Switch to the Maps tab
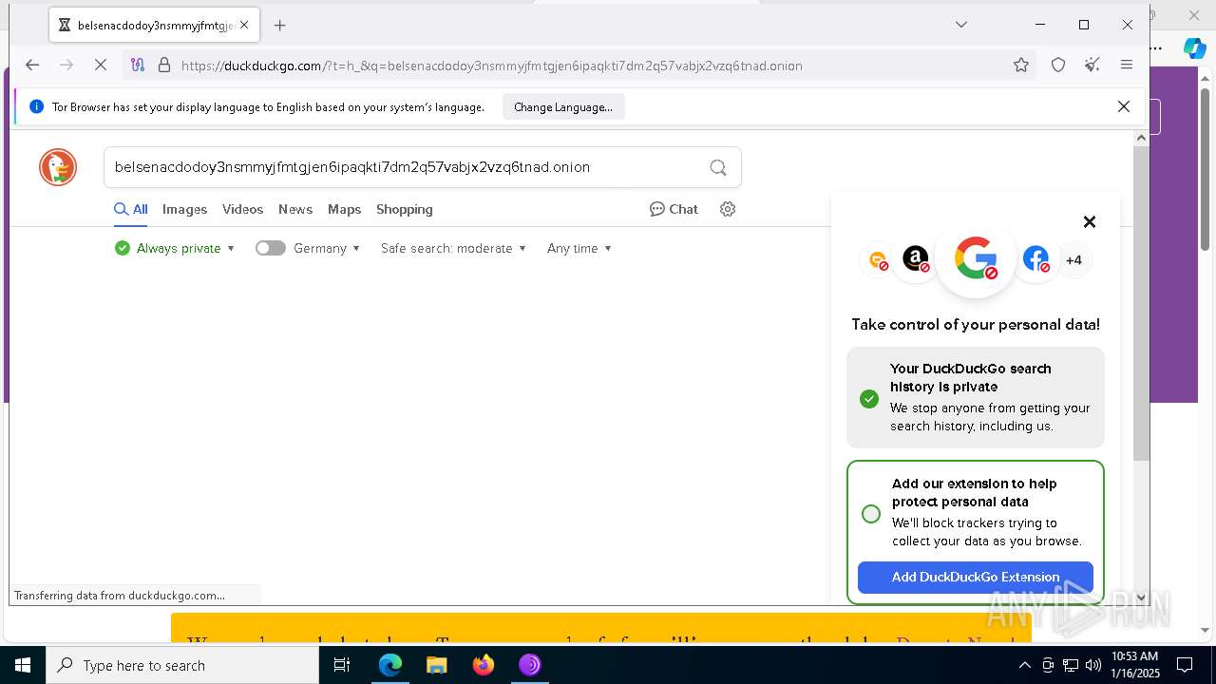Image resolution: width=1216 pixels, height=684 pixels. coord(344,209)
